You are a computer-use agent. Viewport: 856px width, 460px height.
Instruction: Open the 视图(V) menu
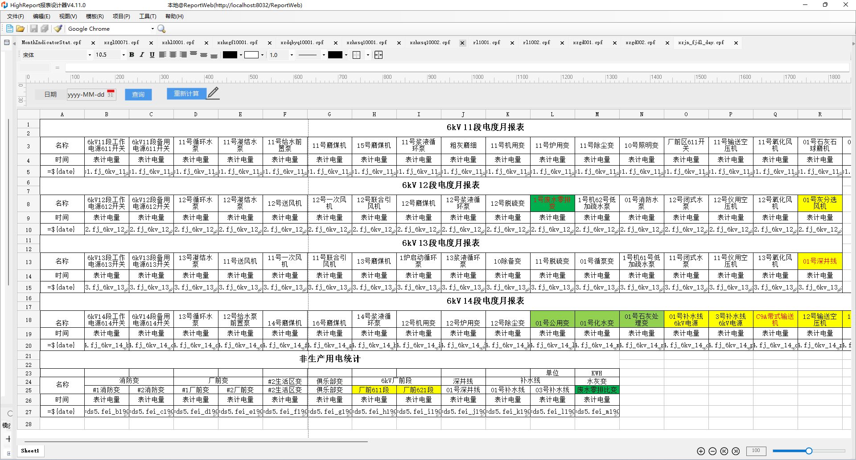point(68,16)
